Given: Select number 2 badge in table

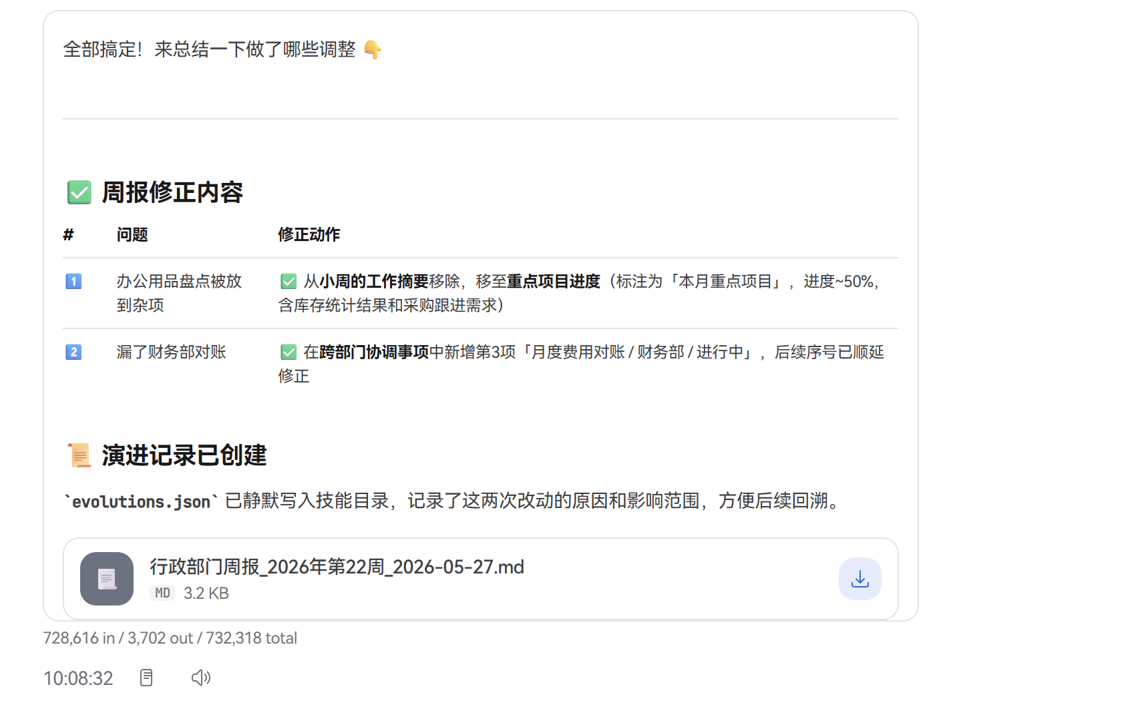Looking at the screenshot, I should [x=73, y=352].
